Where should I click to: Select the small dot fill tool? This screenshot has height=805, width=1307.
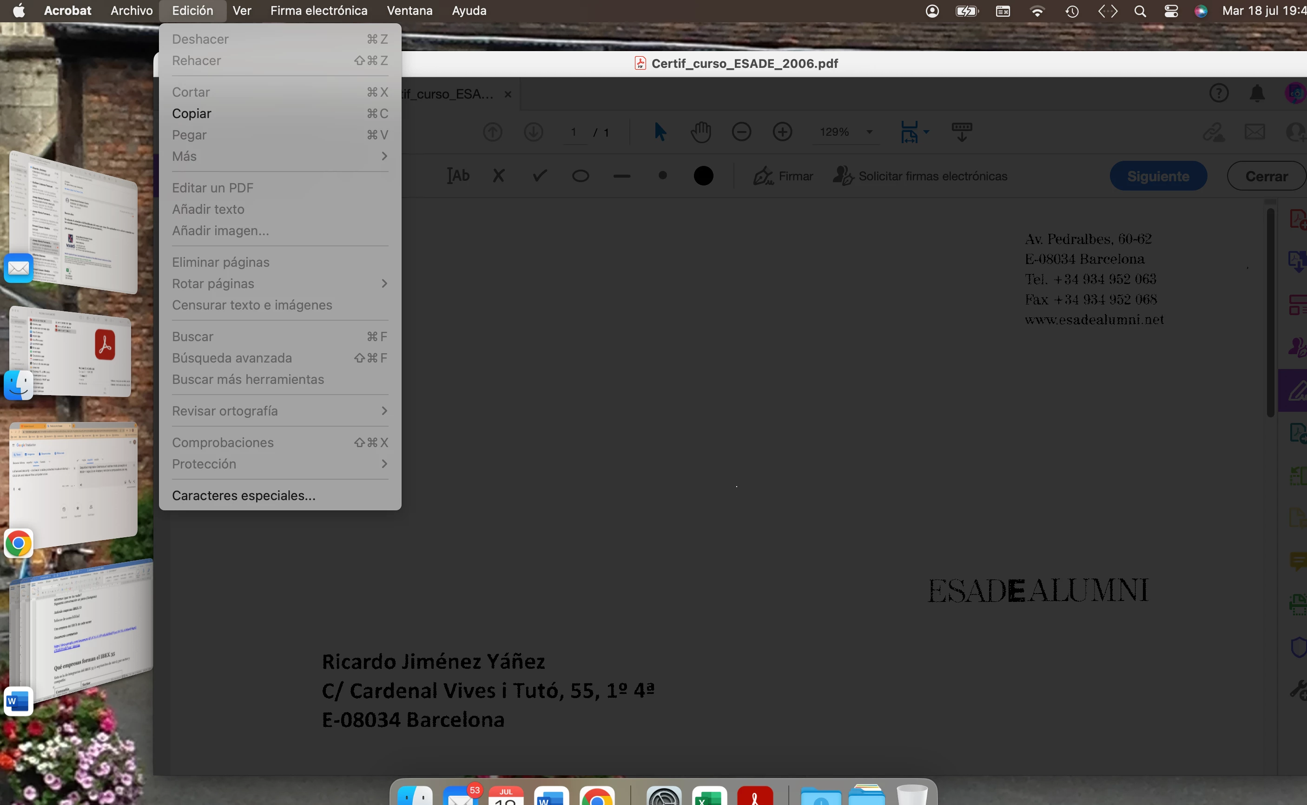[x=662, y=175]
